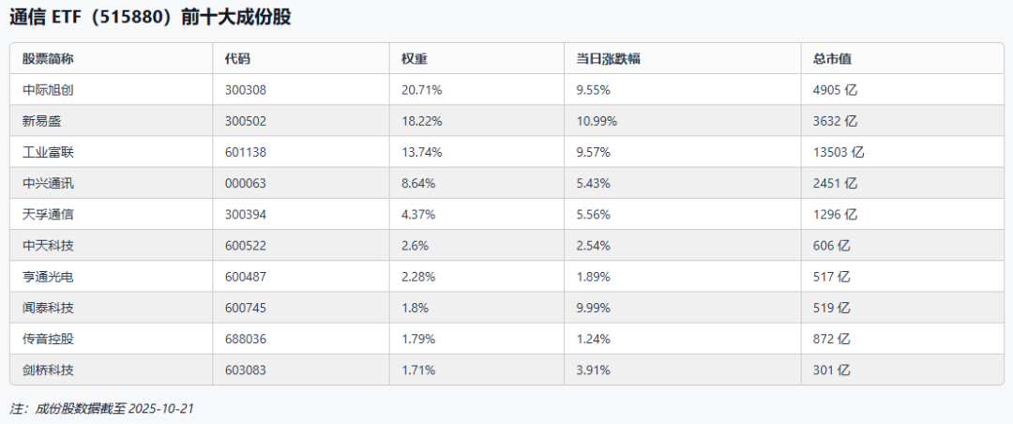Select the 权重 column header
The height and width of the screenshot is (424, 1013).
[414, 59]
